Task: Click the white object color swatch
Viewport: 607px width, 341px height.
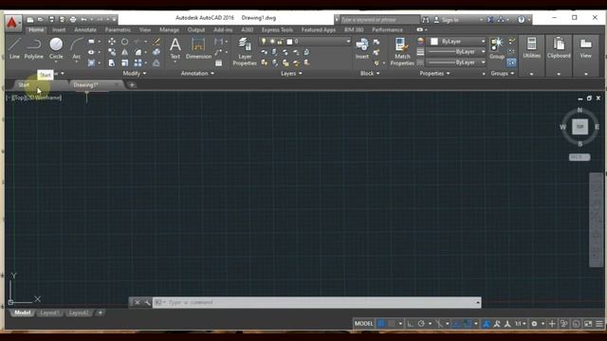Action: tap(434, 41)
